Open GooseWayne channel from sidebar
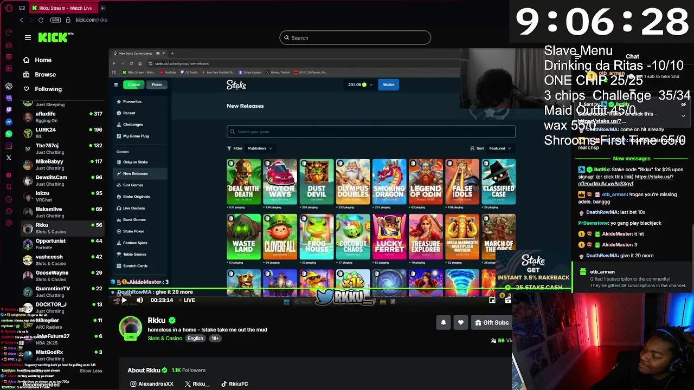Screen dimensions: 694x390 [62, 276]
